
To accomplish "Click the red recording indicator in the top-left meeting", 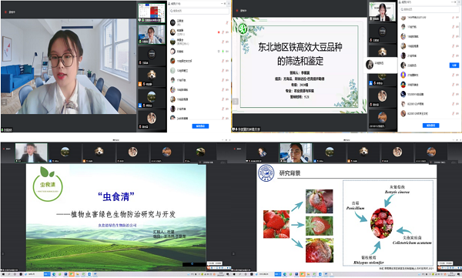I will point(5,12).
